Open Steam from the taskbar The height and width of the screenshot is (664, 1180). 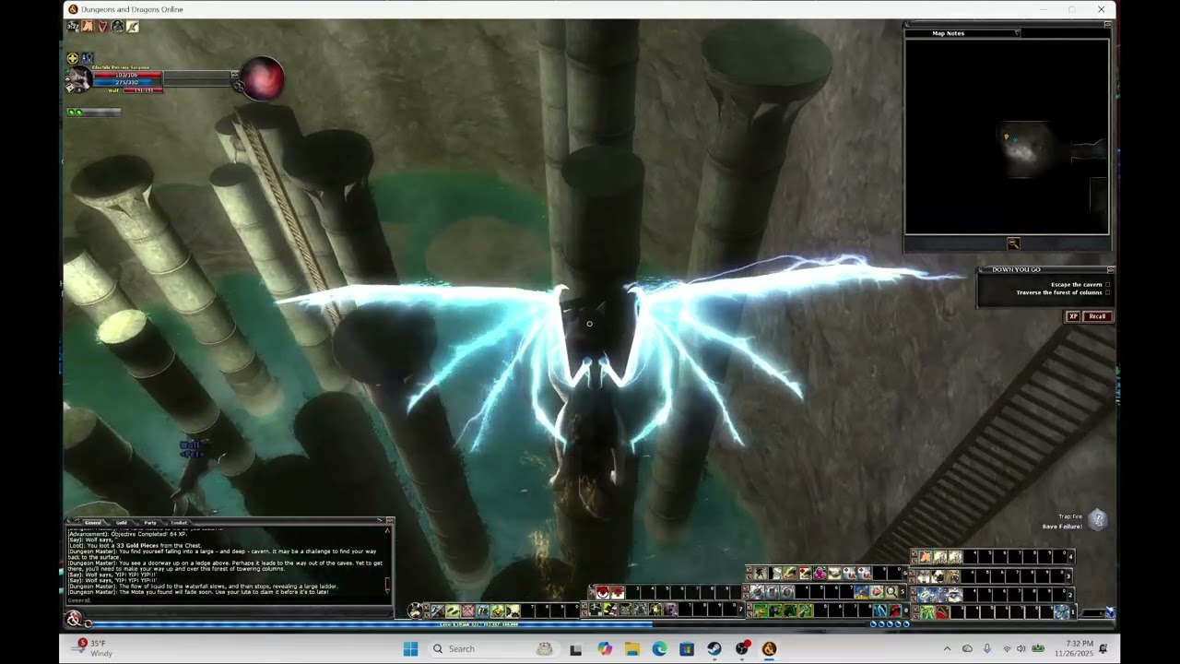(714, 648)
